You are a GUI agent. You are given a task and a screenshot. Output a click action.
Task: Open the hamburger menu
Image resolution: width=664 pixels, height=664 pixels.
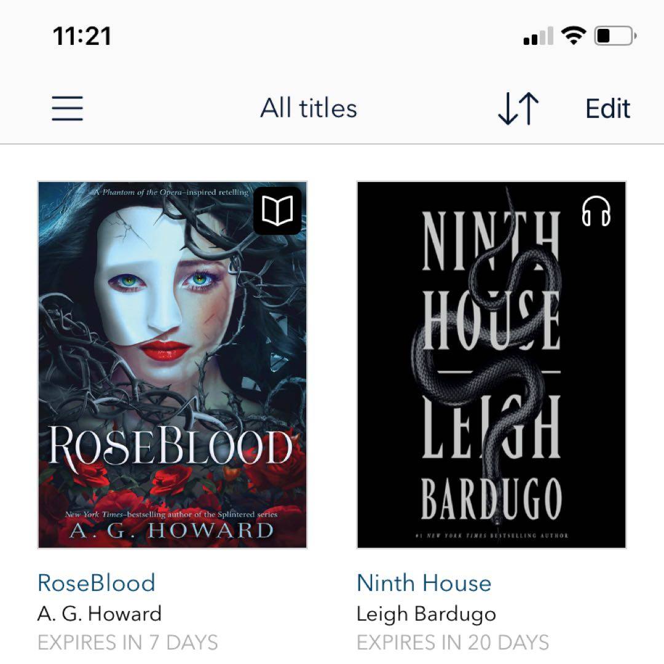point(68,108)
